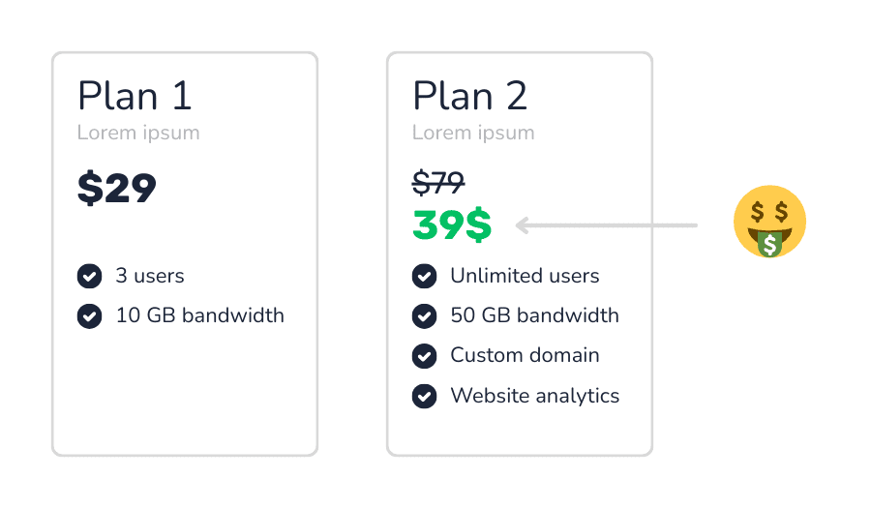The image size is (871, 508).
Task: Click the checkmark icon beside Custom domain
Action: [x=425, y=356]
